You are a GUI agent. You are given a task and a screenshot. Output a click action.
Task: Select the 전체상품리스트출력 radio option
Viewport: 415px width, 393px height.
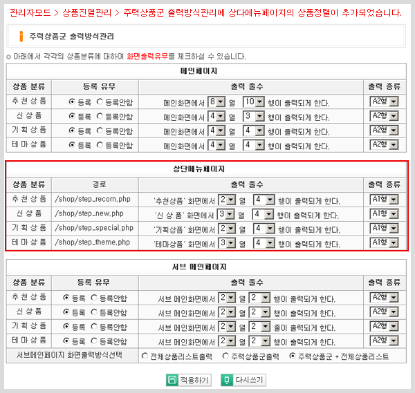pyautogui.click(x=145, y=356)
